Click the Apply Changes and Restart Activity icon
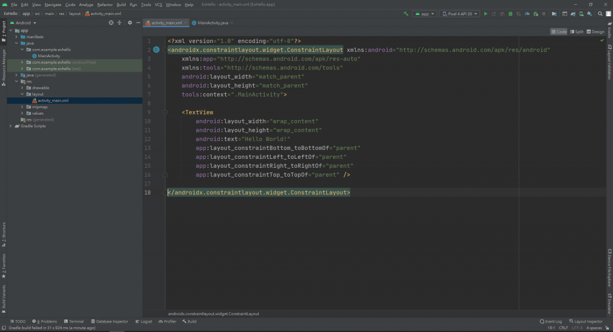Viewport: 613px width, 332px height. tap(494, 14)
